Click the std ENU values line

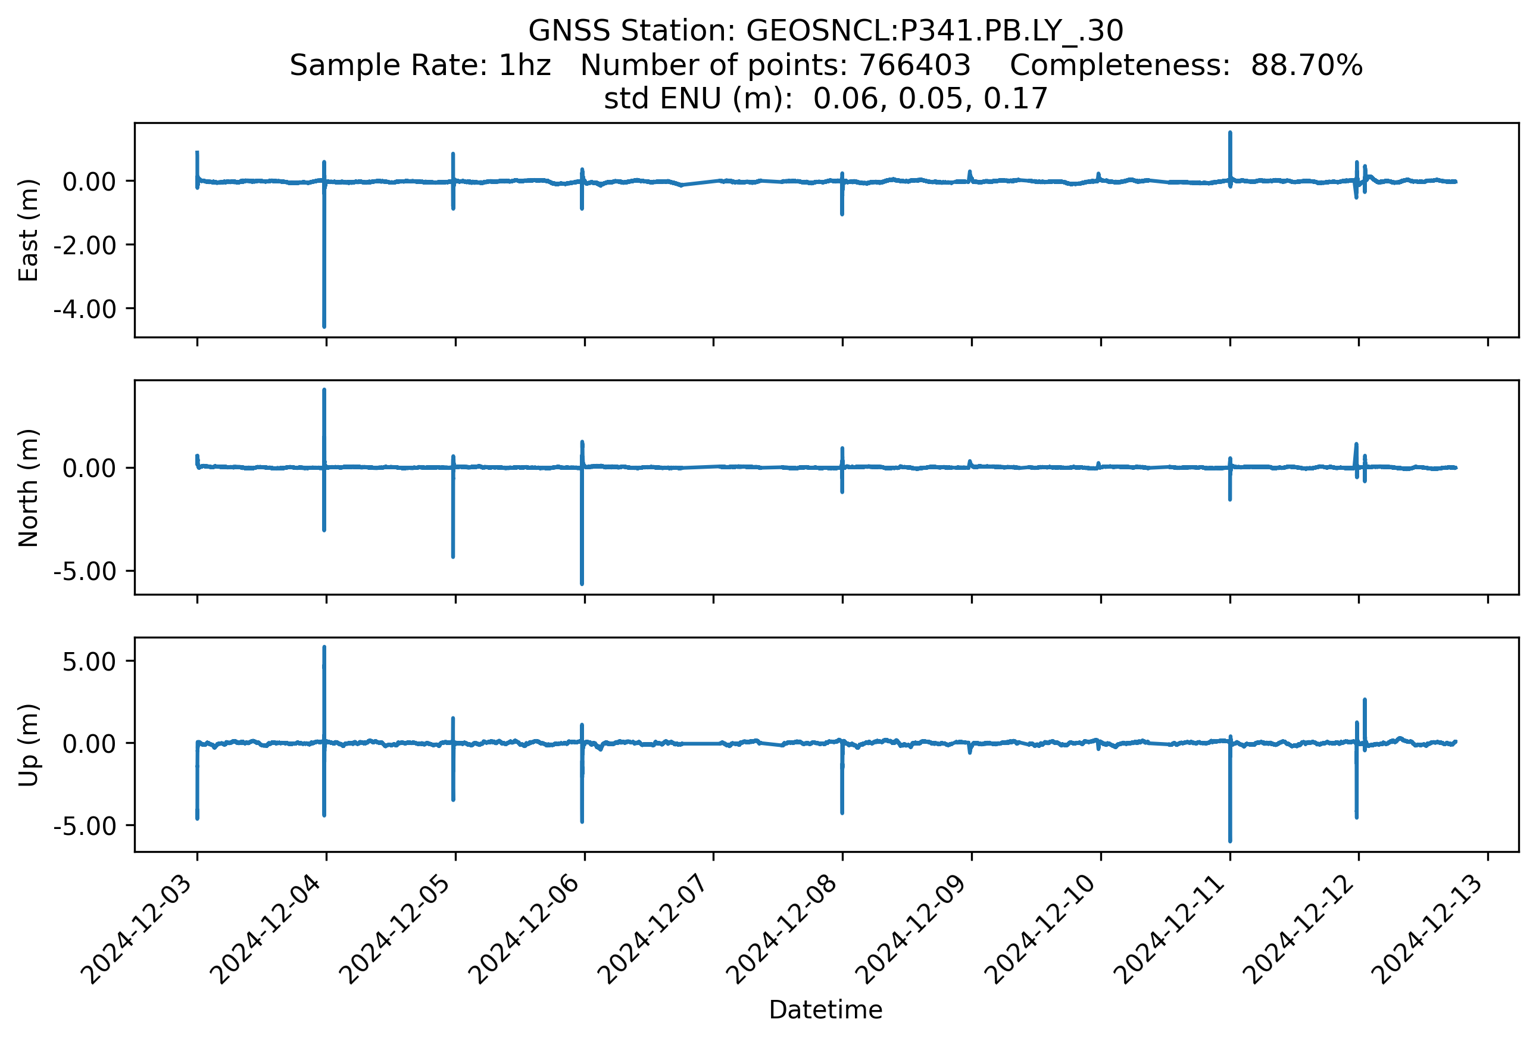pyautogui.click(x=826, y=99)
